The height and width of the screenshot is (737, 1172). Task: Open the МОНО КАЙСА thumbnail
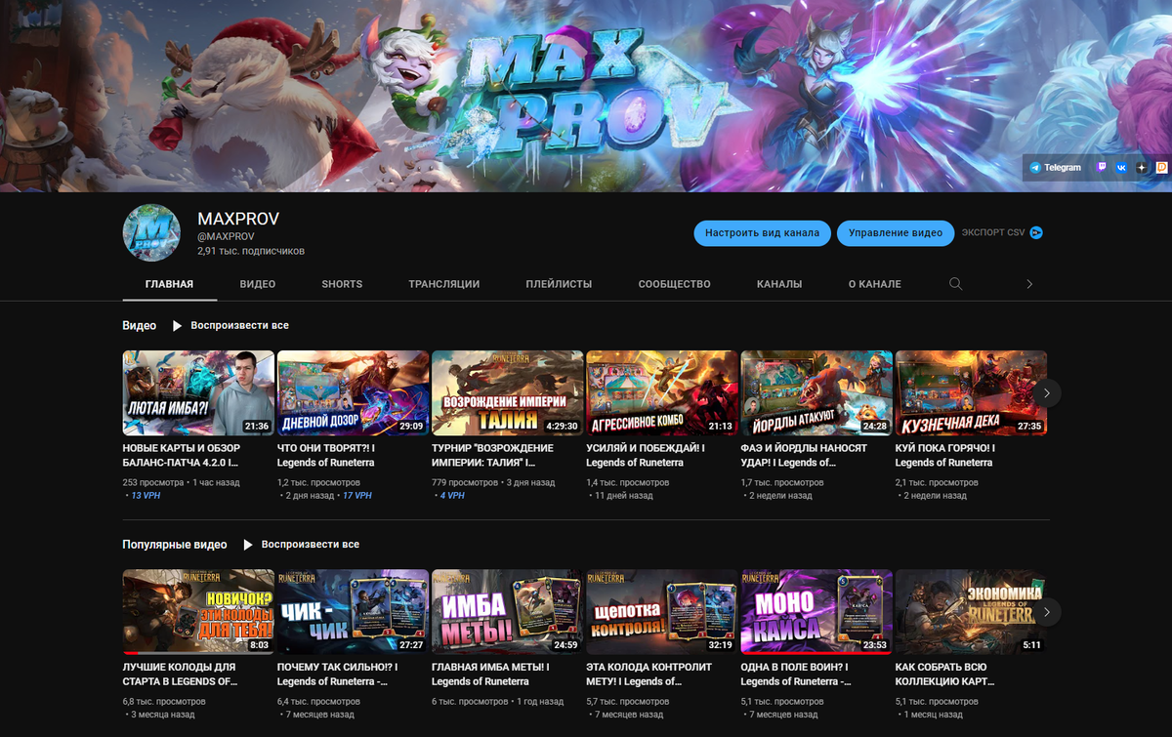click(x=816, y=612)
